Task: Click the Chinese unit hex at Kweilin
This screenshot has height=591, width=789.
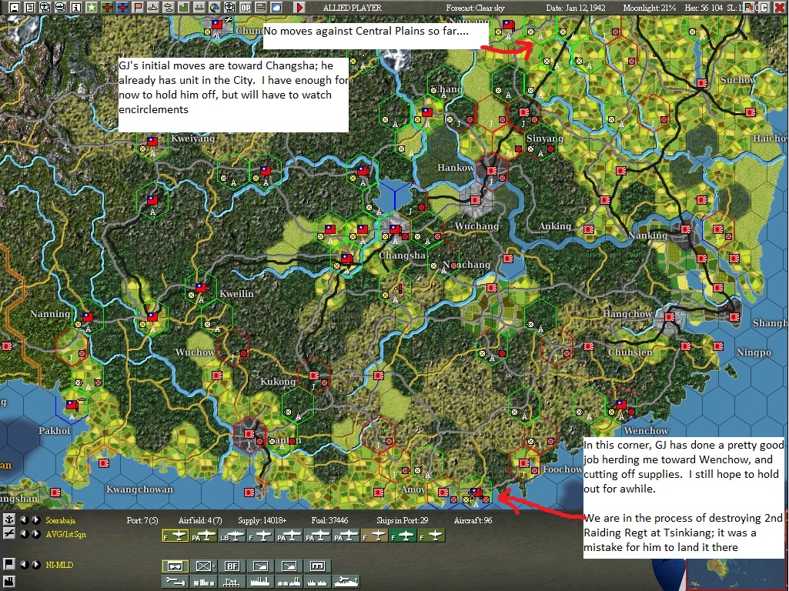Action: 200,289
